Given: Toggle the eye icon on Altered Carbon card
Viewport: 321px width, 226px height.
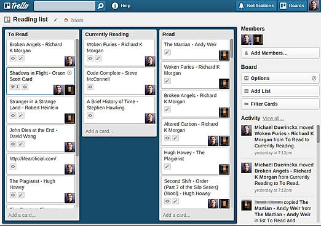Looking at the screenshot, I should [x=167, y=138].
